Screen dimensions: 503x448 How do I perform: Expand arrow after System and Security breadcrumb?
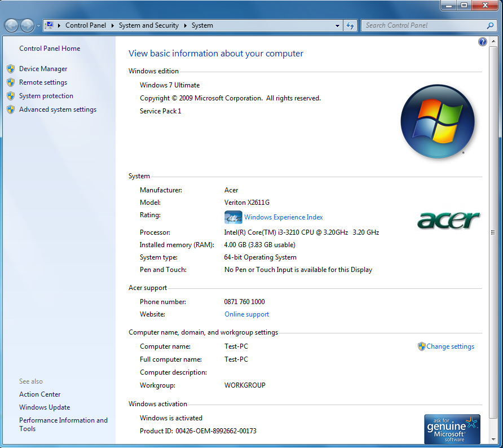click(186, 25)
